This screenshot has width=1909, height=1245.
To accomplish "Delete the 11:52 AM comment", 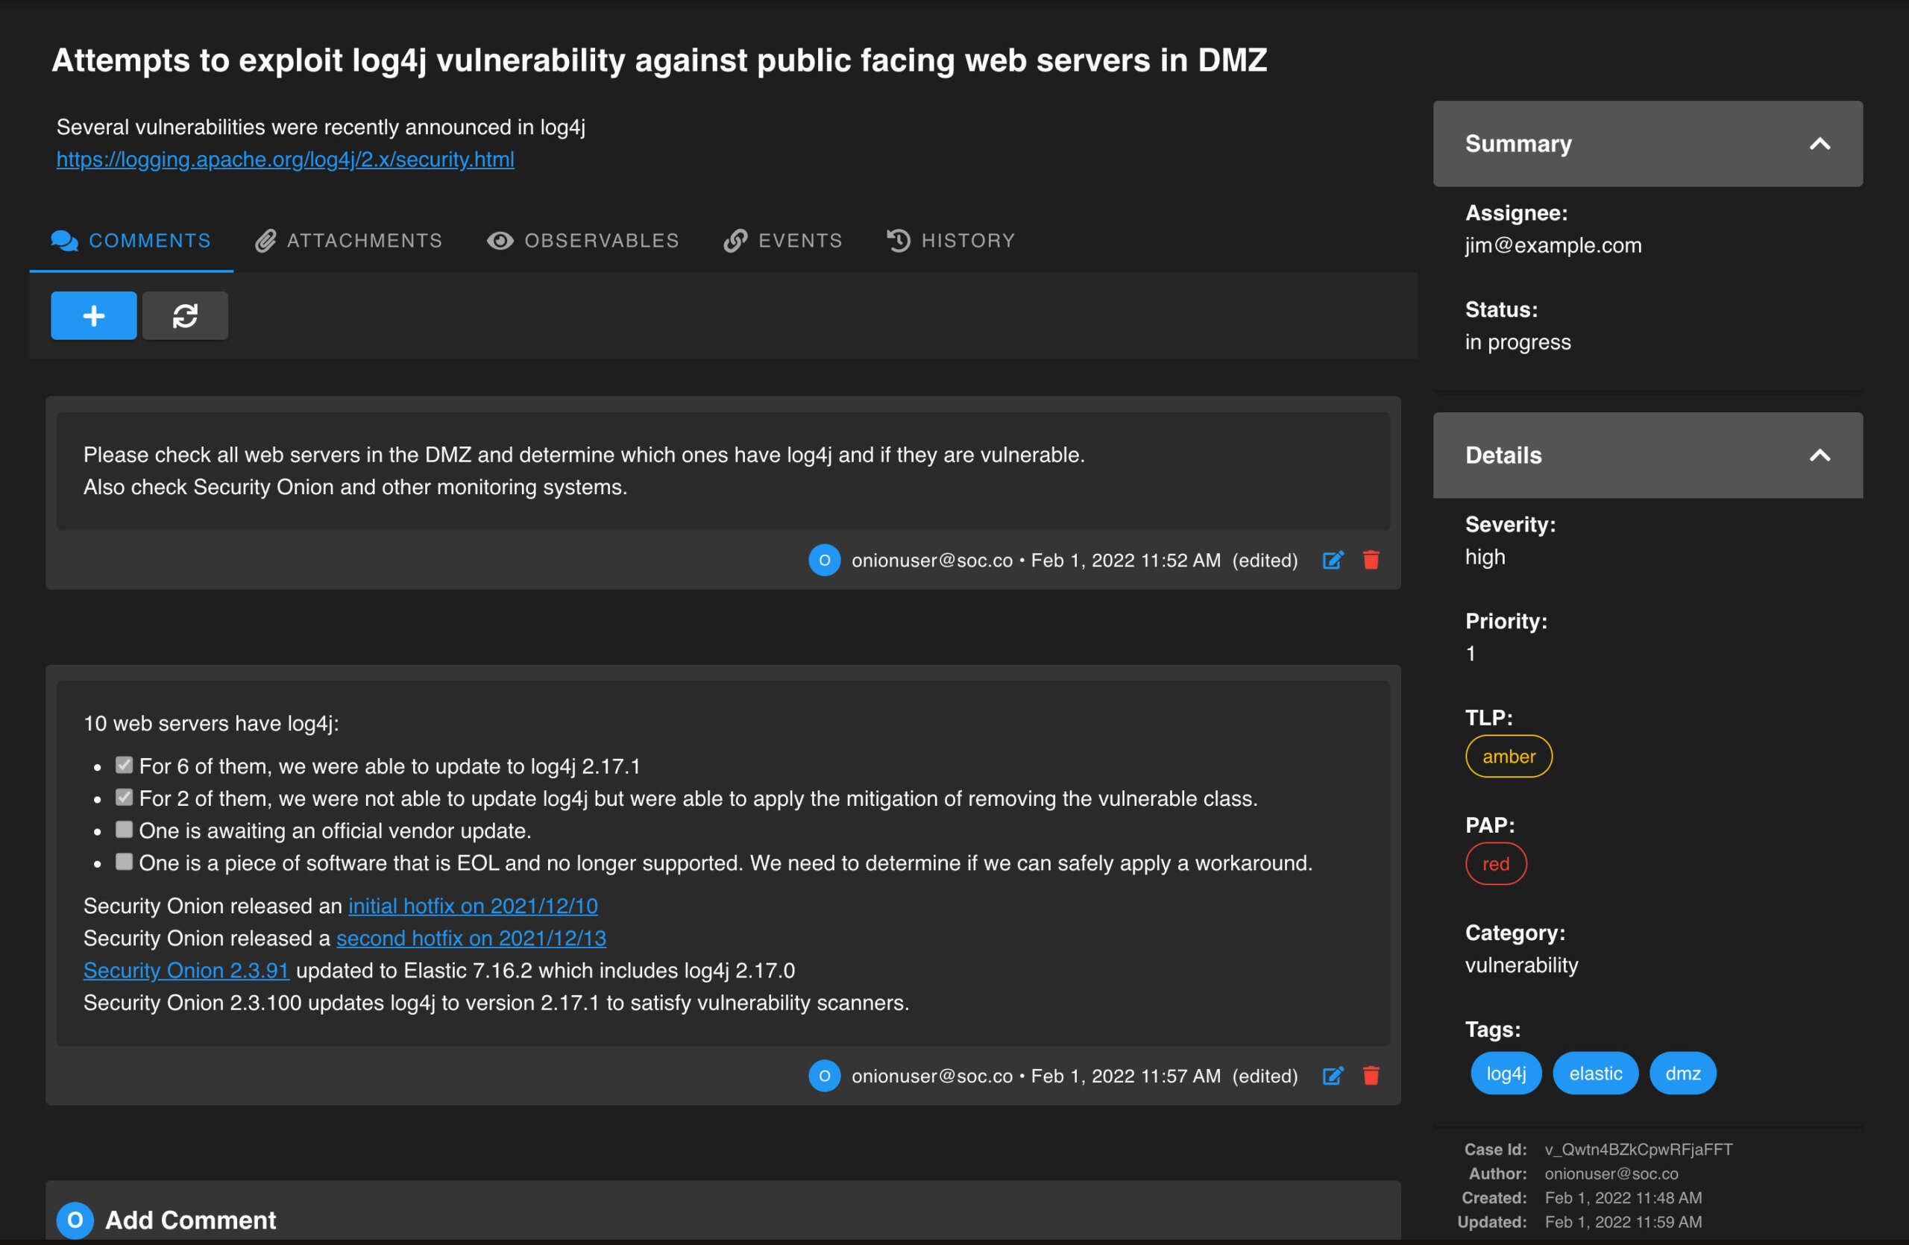I will tap(1371, 560).
